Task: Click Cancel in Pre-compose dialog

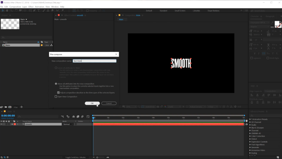Action: coord(109,103)
